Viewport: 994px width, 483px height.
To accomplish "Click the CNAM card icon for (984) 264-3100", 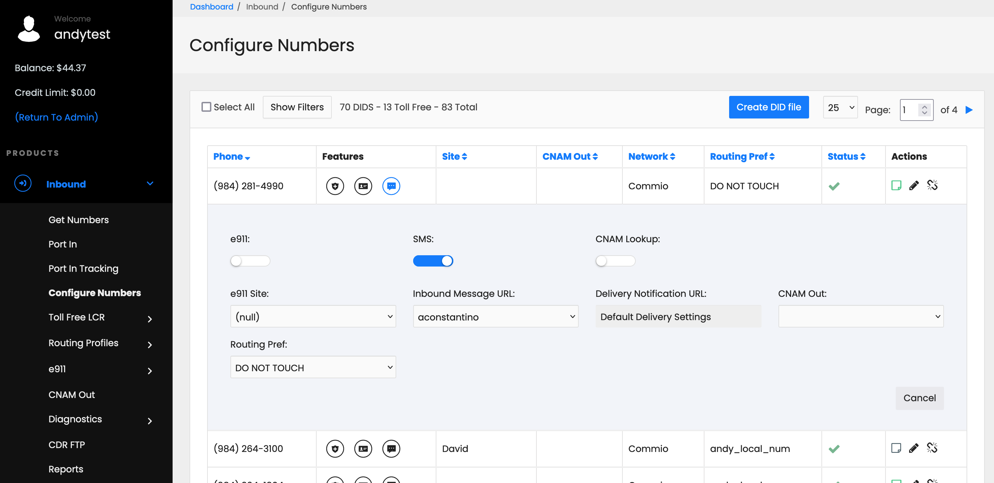I will point(363,449).
